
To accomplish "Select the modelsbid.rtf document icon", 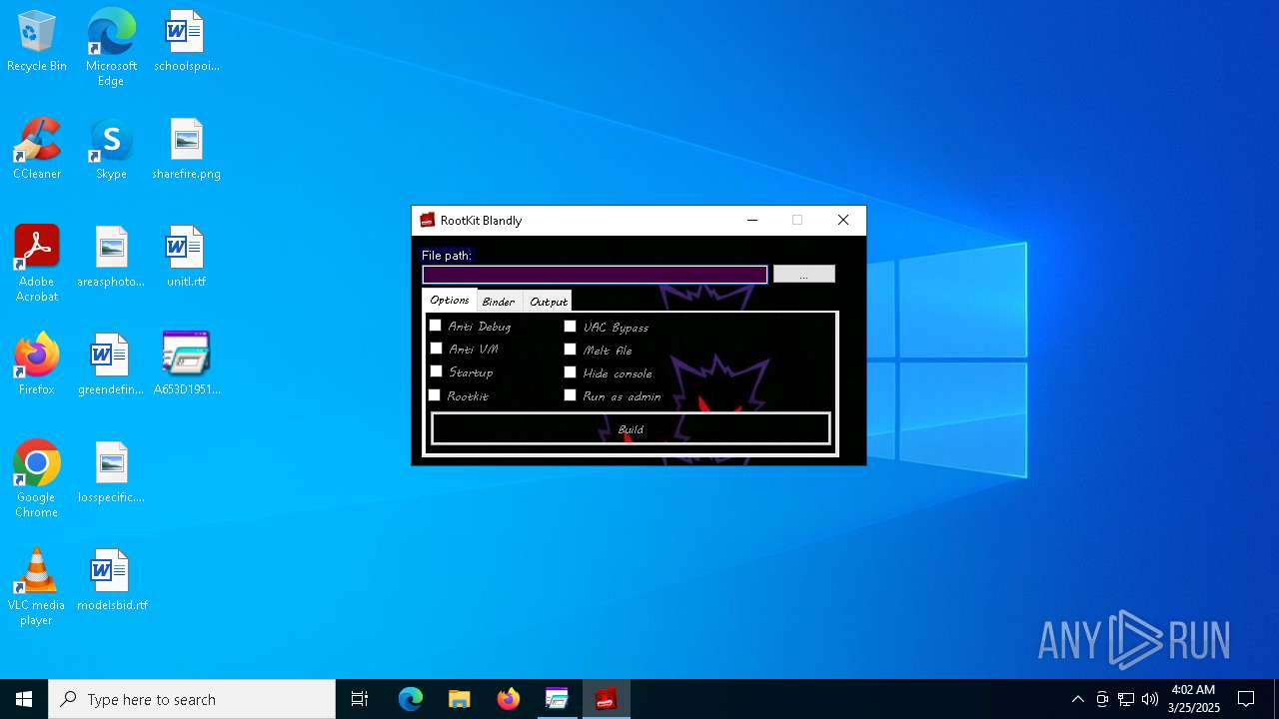I will (x=111, y=580).
